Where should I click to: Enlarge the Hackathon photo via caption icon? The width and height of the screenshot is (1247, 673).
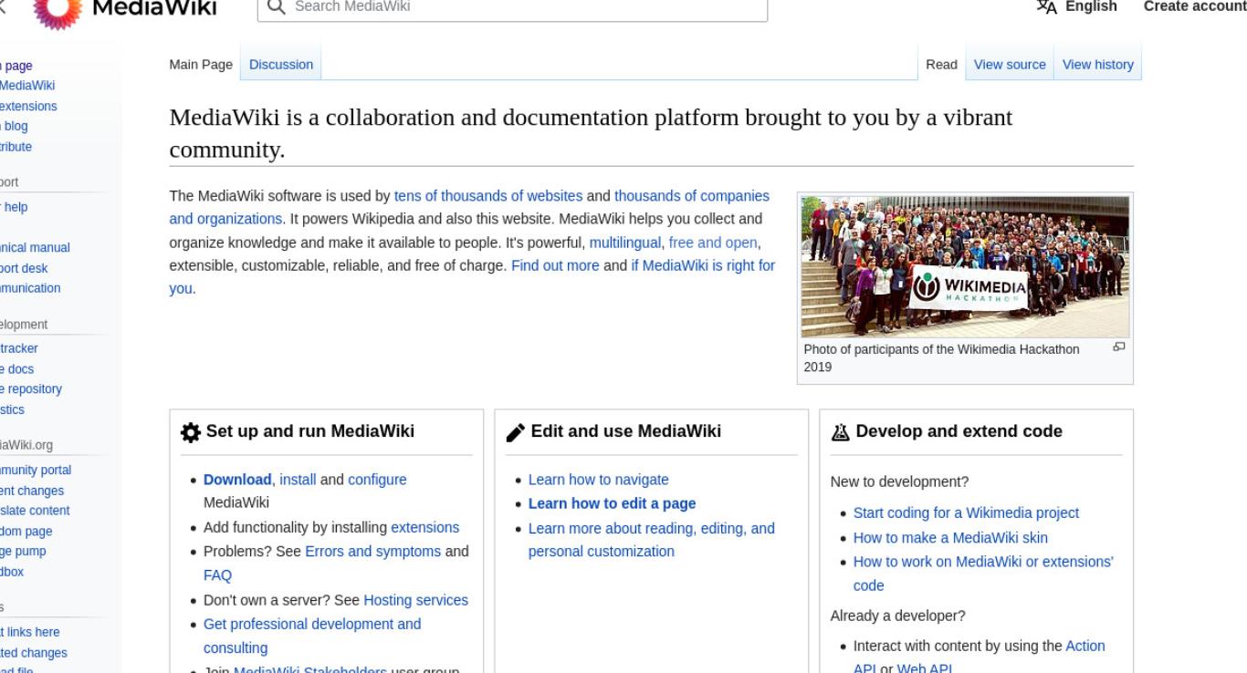click(x=1119, y=347)
